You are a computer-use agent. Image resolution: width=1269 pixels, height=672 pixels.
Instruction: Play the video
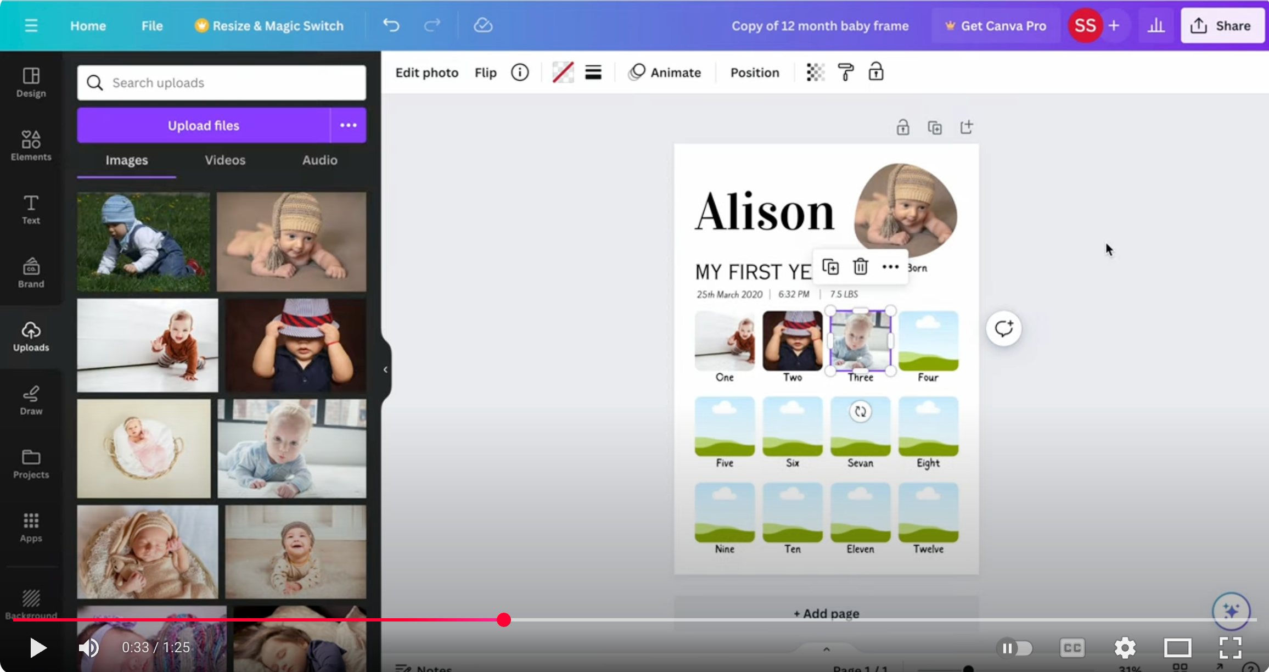(x=37, y=648)
